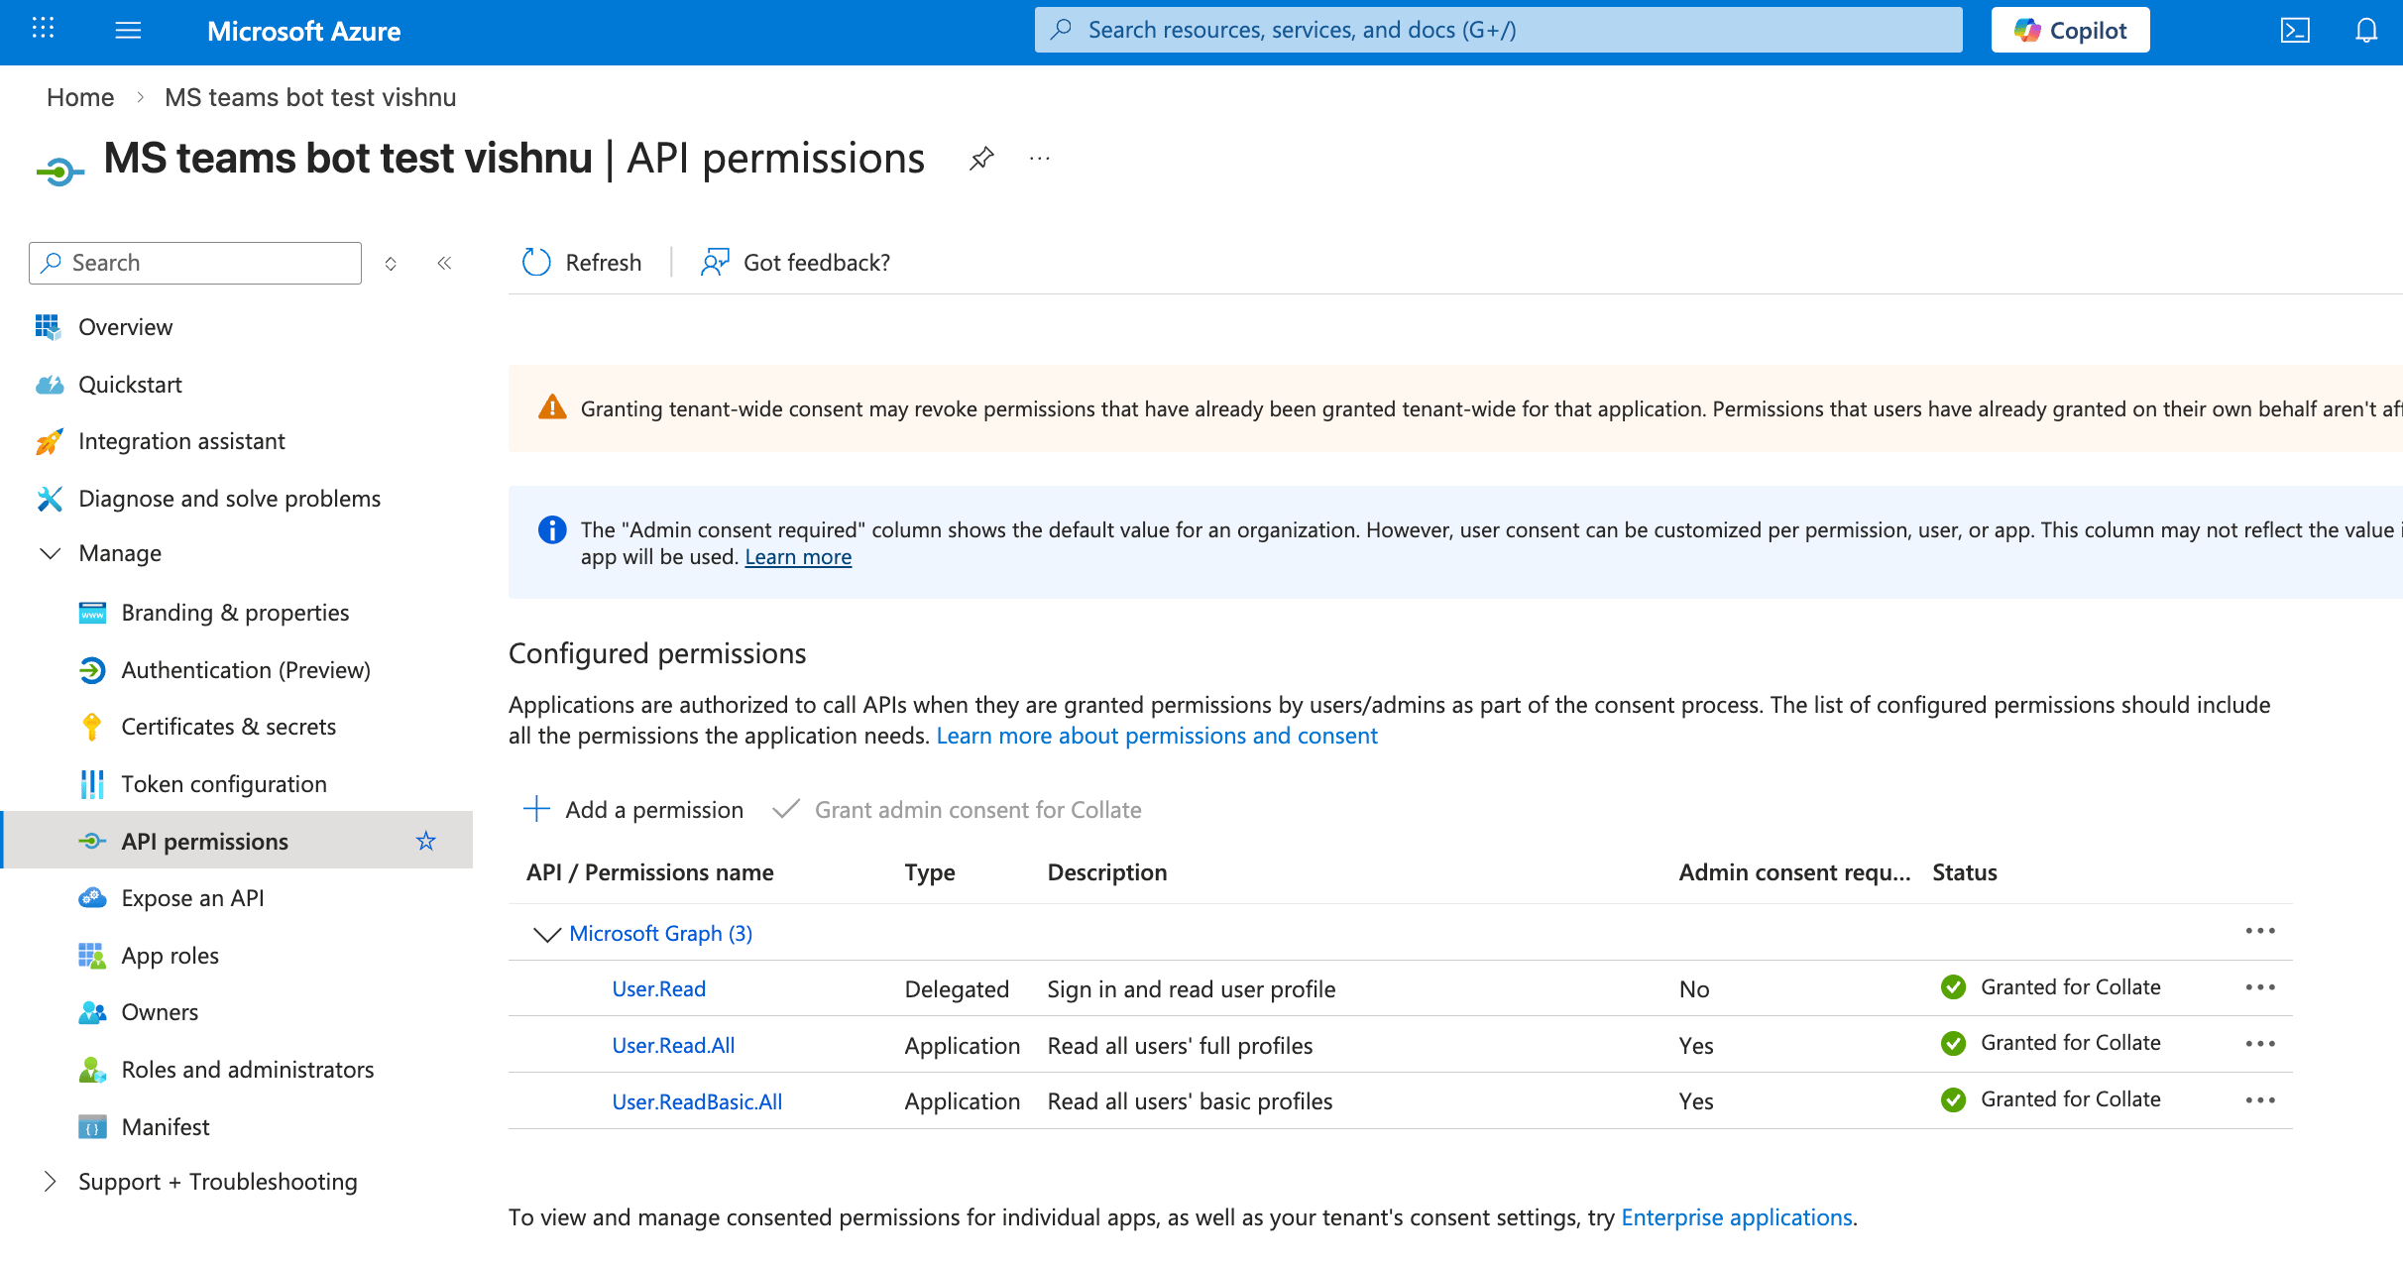Pin the API permissions page
This screenshot has width=2403, height=1267.
[980, 159]
